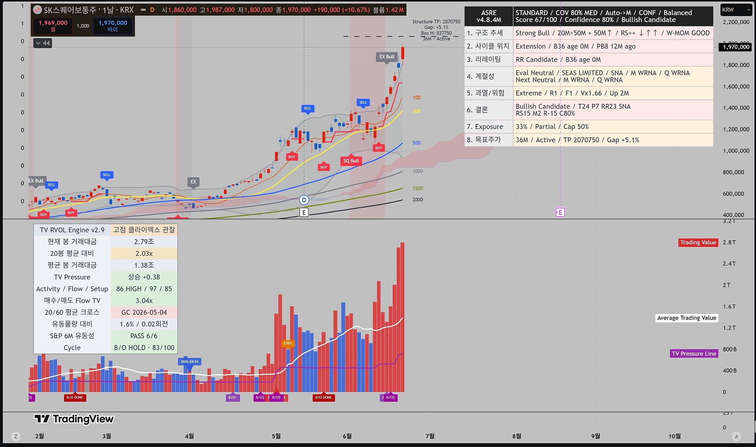Click the blue 50D moving average label
The image size is (756, 447).
(417, 143)
